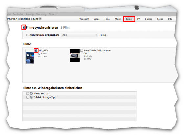Screen dimensions: 184x135
Task: Switch to the Fotos tab
Action: coord(160,19)
